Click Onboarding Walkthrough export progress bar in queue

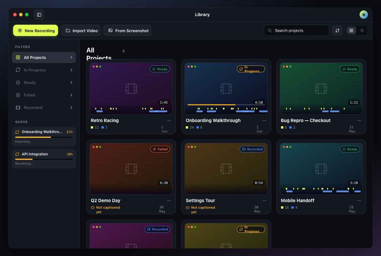[44, 137]
